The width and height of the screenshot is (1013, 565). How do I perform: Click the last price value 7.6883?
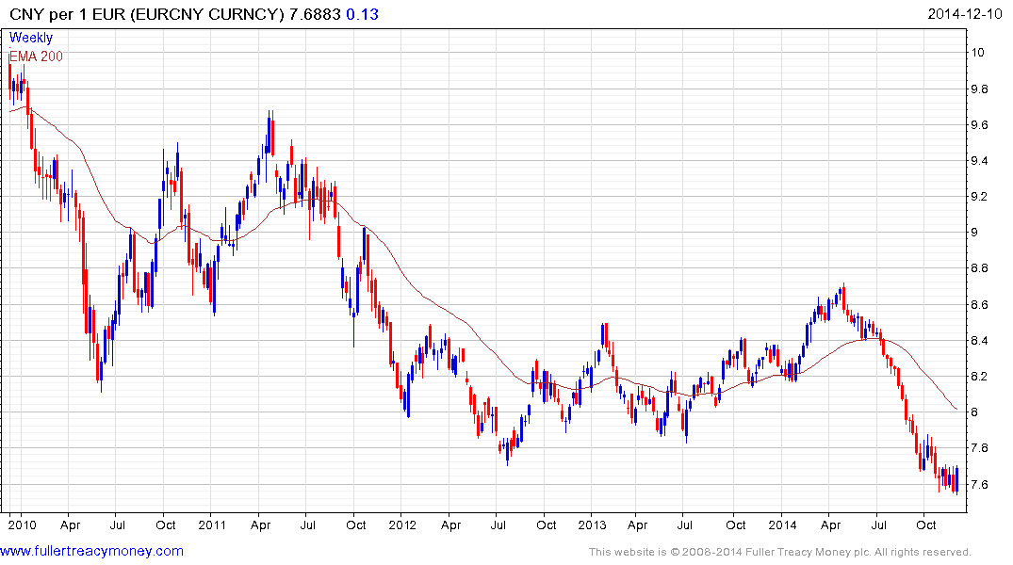(315, 14)
